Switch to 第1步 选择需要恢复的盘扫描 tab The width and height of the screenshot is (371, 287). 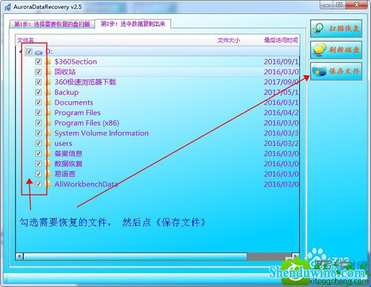tap(52, 24)
